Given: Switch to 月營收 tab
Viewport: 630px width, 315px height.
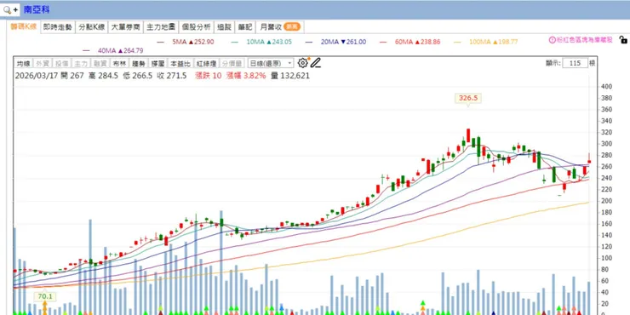Looking at the screenshot, I should pyautogui.click(x=279, y=27).
